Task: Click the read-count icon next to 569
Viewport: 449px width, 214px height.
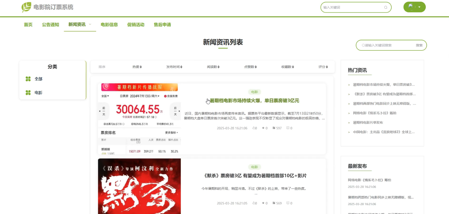Action: click(274, 203)
